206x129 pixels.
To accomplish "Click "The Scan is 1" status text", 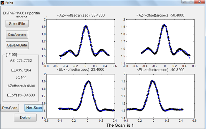I will tap(120, 125).
